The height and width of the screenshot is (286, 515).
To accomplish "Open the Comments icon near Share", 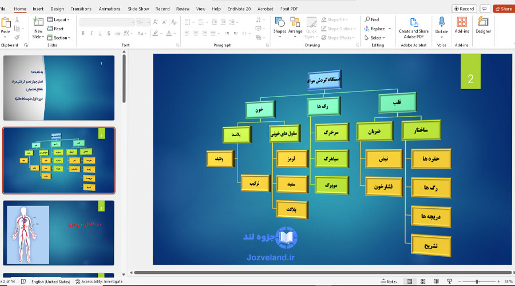I will pos(485,9).
